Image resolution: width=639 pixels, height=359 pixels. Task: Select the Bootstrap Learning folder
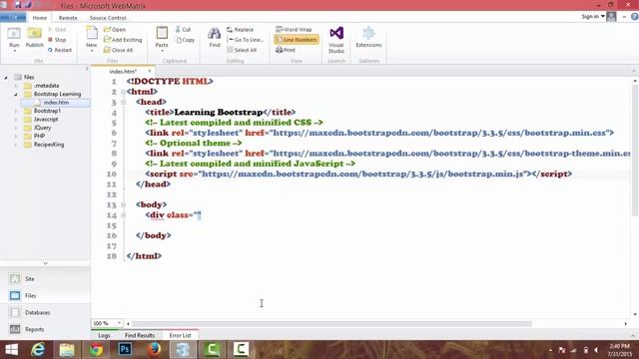[x=57, y=94]
